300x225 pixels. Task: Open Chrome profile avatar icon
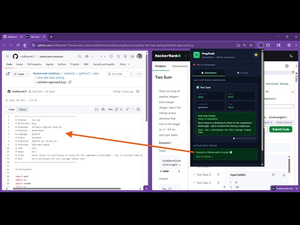tap(289, 45)
